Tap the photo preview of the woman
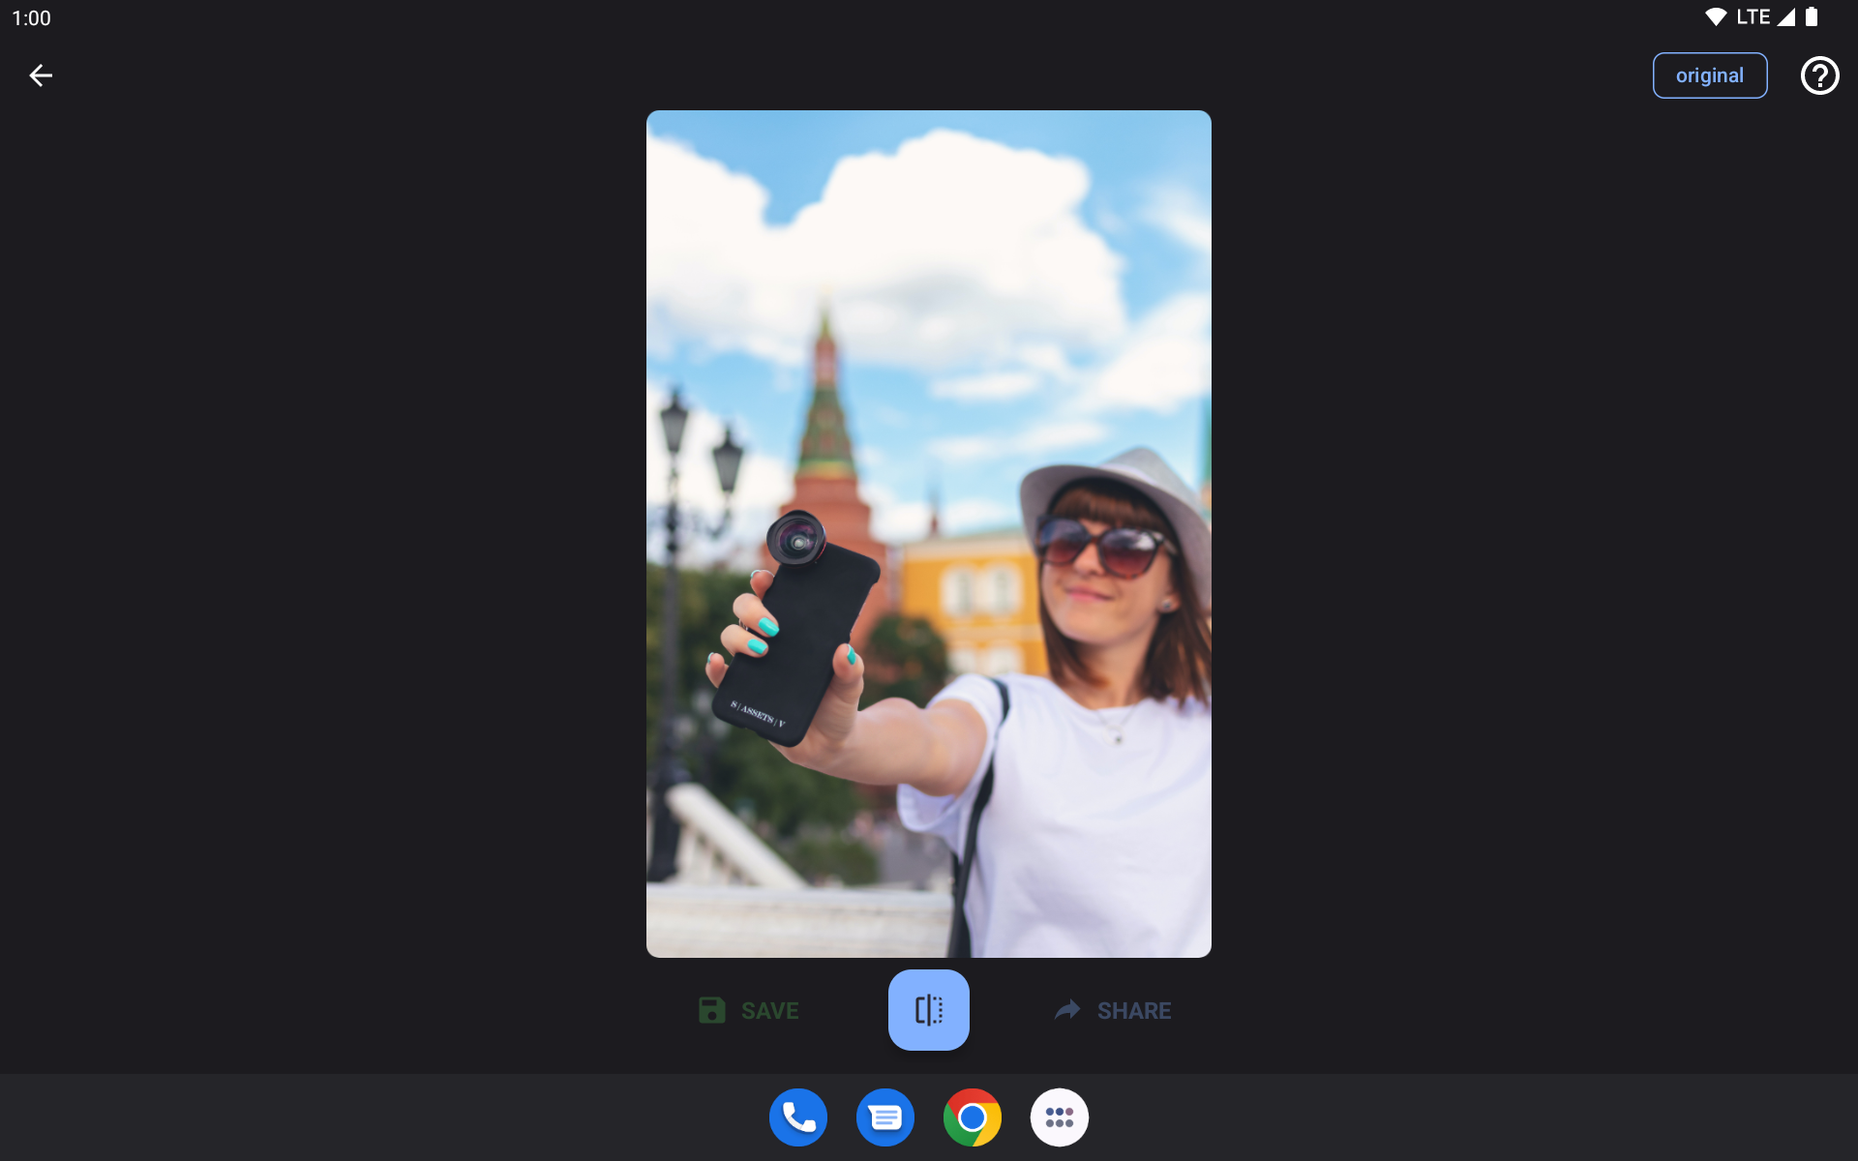This screenshot has width=1858, height=1161. pos(929,534)
